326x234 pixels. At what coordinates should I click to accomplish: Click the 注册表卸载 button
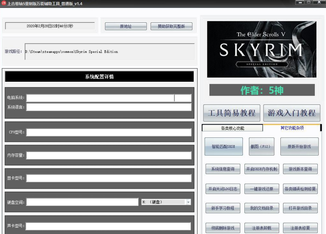click(x=262, y=228)
